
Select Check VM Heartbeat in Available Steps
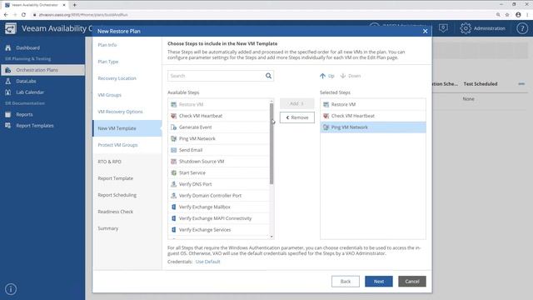coord(218,116)
